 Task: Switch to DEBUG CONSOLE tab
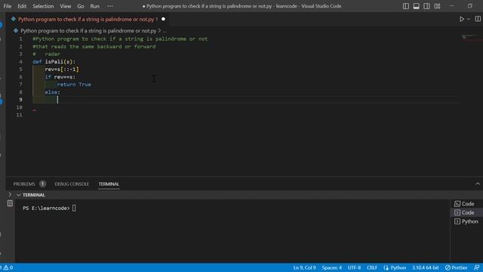point(72,184)
